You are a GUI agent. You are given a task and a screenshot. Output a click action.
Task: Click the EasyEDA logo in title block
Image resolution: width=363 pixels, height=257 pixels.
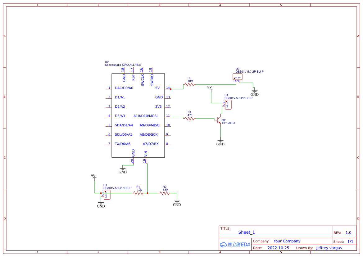tap(234, 244)
